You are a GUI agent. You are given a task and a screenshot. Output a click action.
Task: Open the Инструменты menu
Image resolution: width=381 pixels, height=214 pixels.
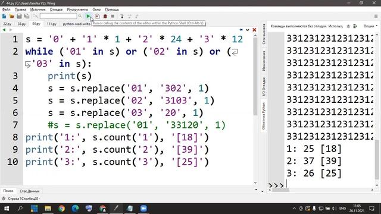click(x=77, y=10)
